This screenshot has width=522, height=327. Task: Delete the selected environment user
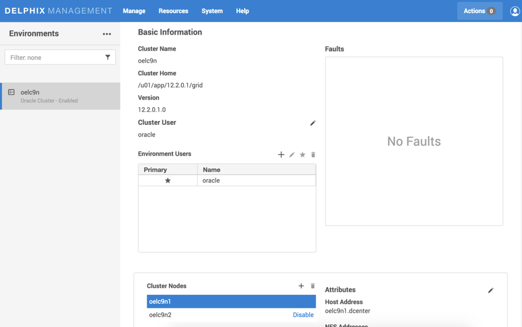click(x=313, y=155)
